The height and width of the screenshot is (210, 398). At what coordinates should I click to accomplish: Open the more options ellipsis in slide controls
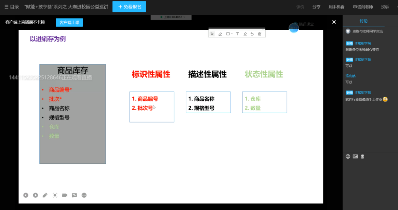(84, 195)
